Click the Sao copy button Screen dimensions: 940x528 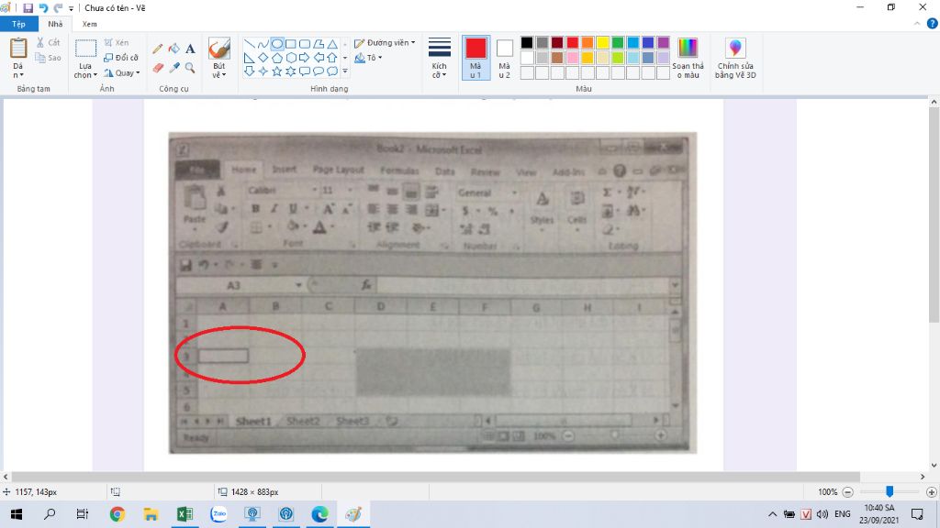click(48, 58)
